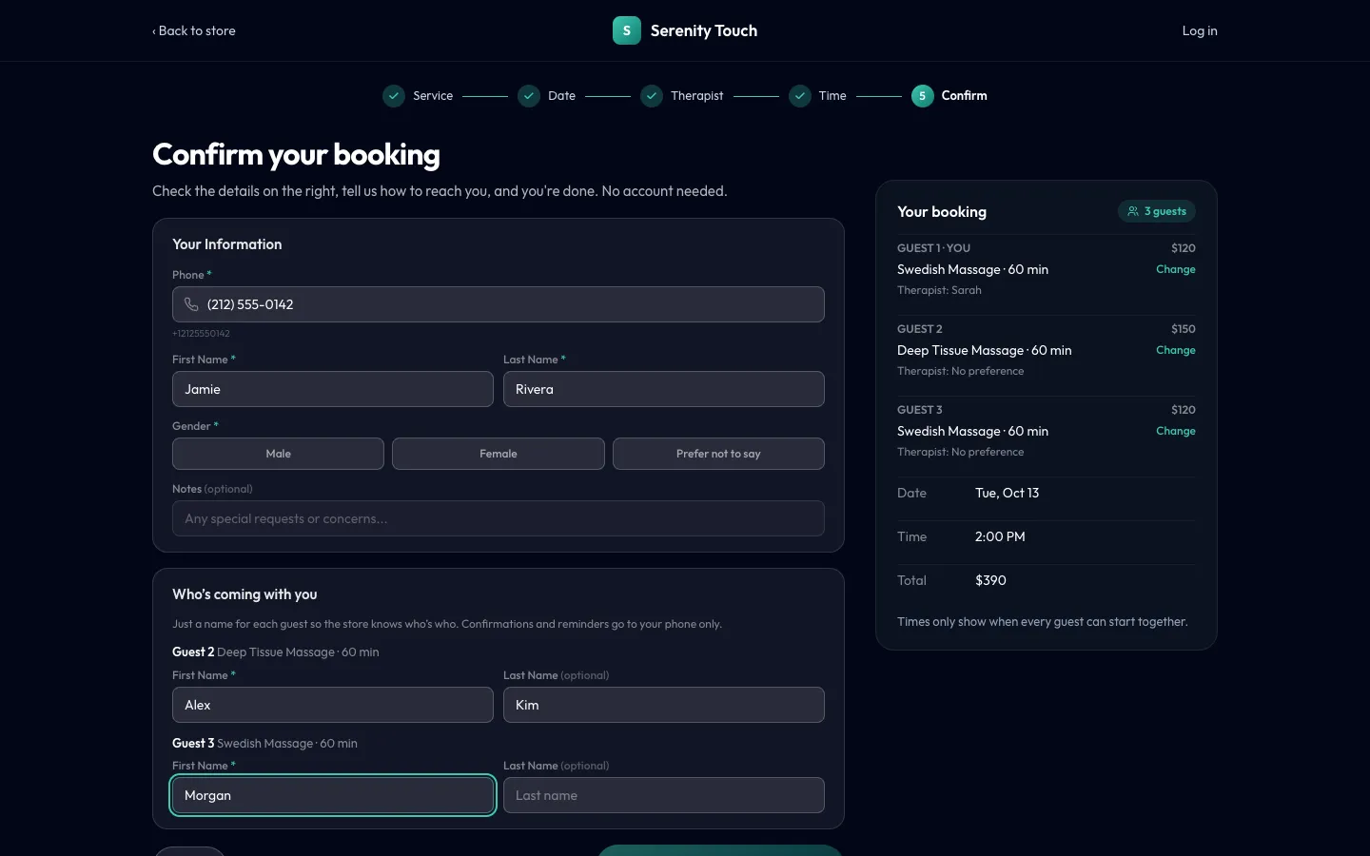Click Guest 2 Last Name field Kim
The height and width of the screenshot is (856, 1370).
[664, 705]
